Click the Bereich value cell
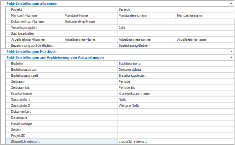Viewport: 235px width, 145px height. pyautogui.click(x=176, y=9)
